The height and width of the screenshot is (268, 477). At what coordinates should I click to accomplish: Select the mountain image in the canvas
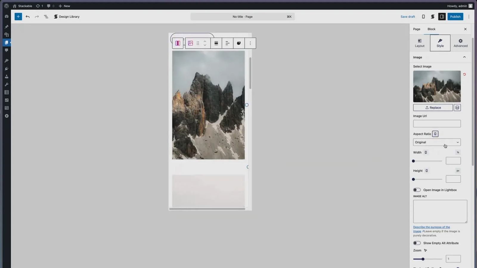pyautogui.click(x=208, y=105)
